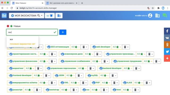Open the companies grid icon in header

158,16
